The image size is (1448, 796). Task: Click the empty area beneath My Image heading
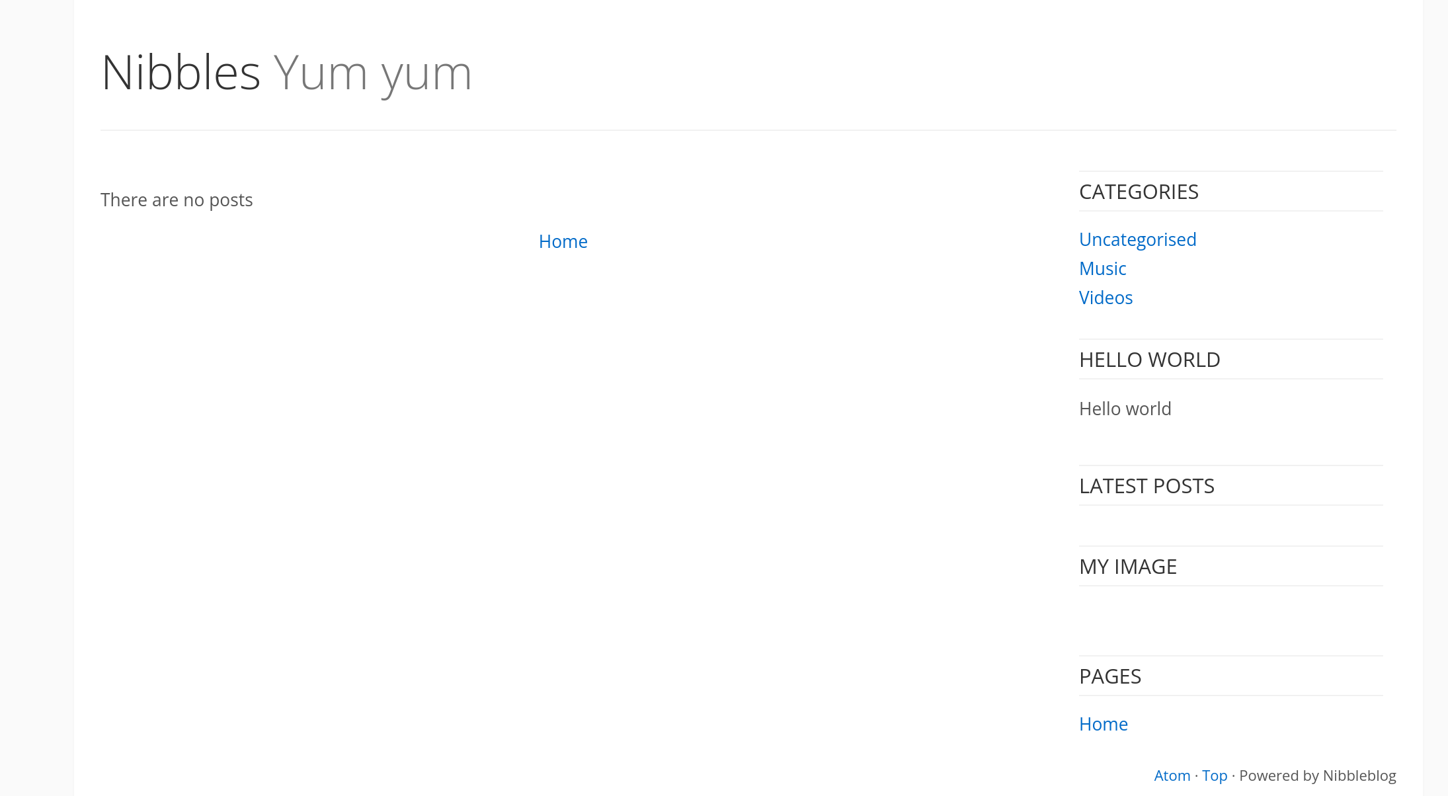point(1230,620)
